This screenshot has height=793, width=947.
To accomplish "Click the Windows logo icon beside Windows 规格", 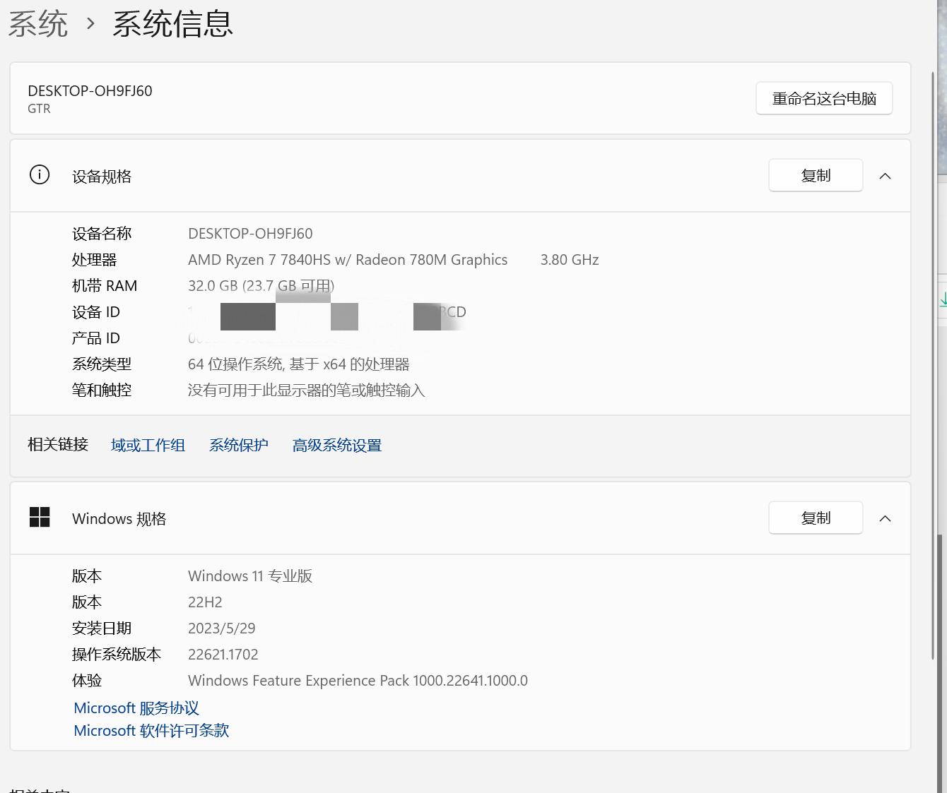I will [x=40, y=517].
